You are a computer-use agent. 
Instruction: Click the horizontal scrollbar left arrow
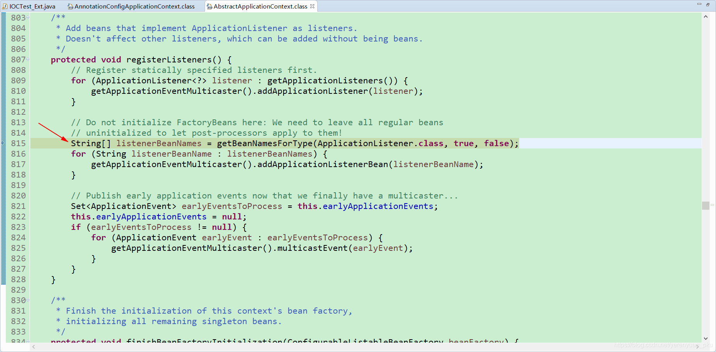[34, 347]
